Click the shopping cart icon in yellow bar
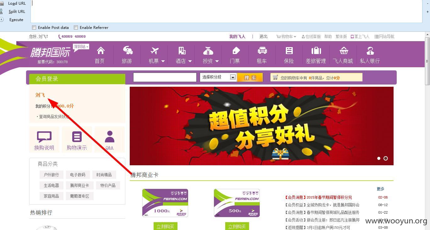 point(275,77)
